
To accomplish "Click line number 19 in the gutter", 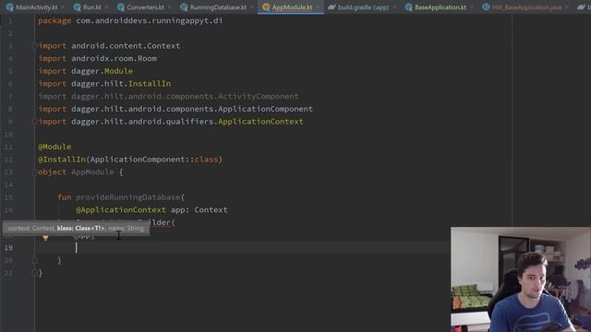I will point(8,248).
